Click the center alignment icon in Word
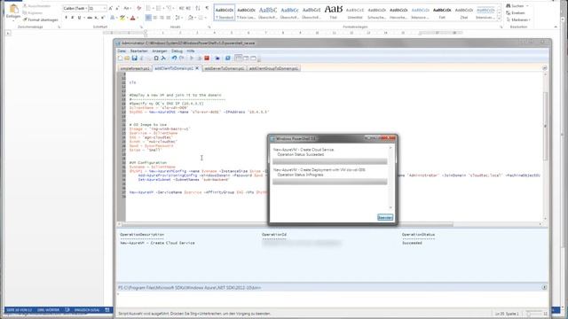568x319 pixels. click(x=155, y=18)
